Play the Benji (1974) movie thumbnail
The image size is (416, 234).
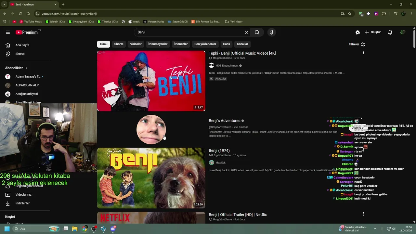tap(151, 178)
